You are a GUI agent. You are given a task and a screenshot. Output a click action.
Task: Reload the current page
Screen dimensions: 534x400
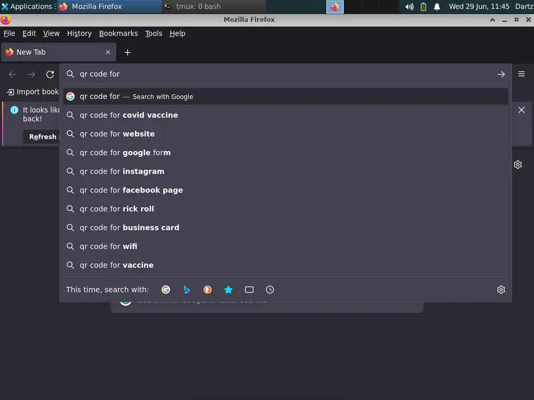50,74
